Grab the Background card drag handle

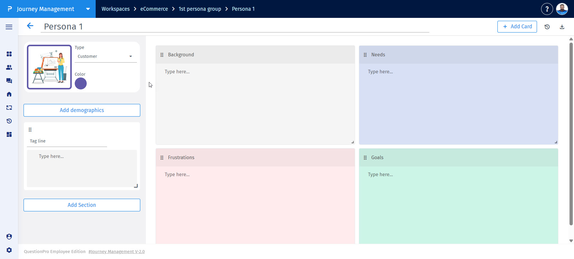[162, 55]
